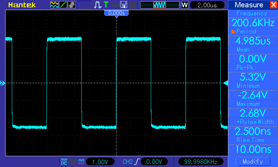Click the 20 bandwidth limit icon

73,162
